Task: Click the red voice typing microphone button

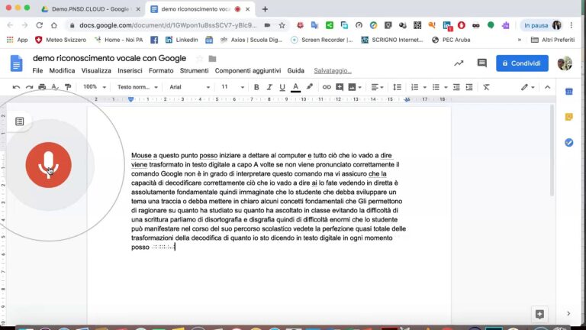Action: (x=49, y=165)
